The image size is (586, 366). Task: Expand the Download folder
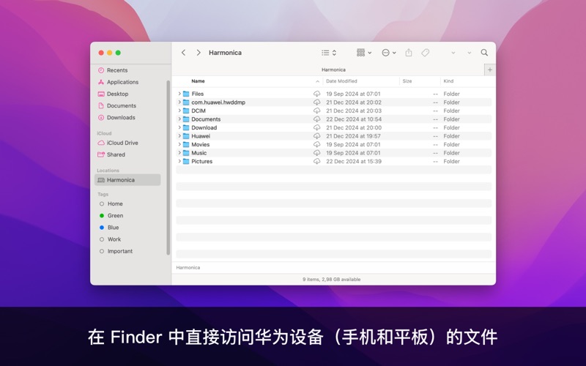tap(179, 127)
